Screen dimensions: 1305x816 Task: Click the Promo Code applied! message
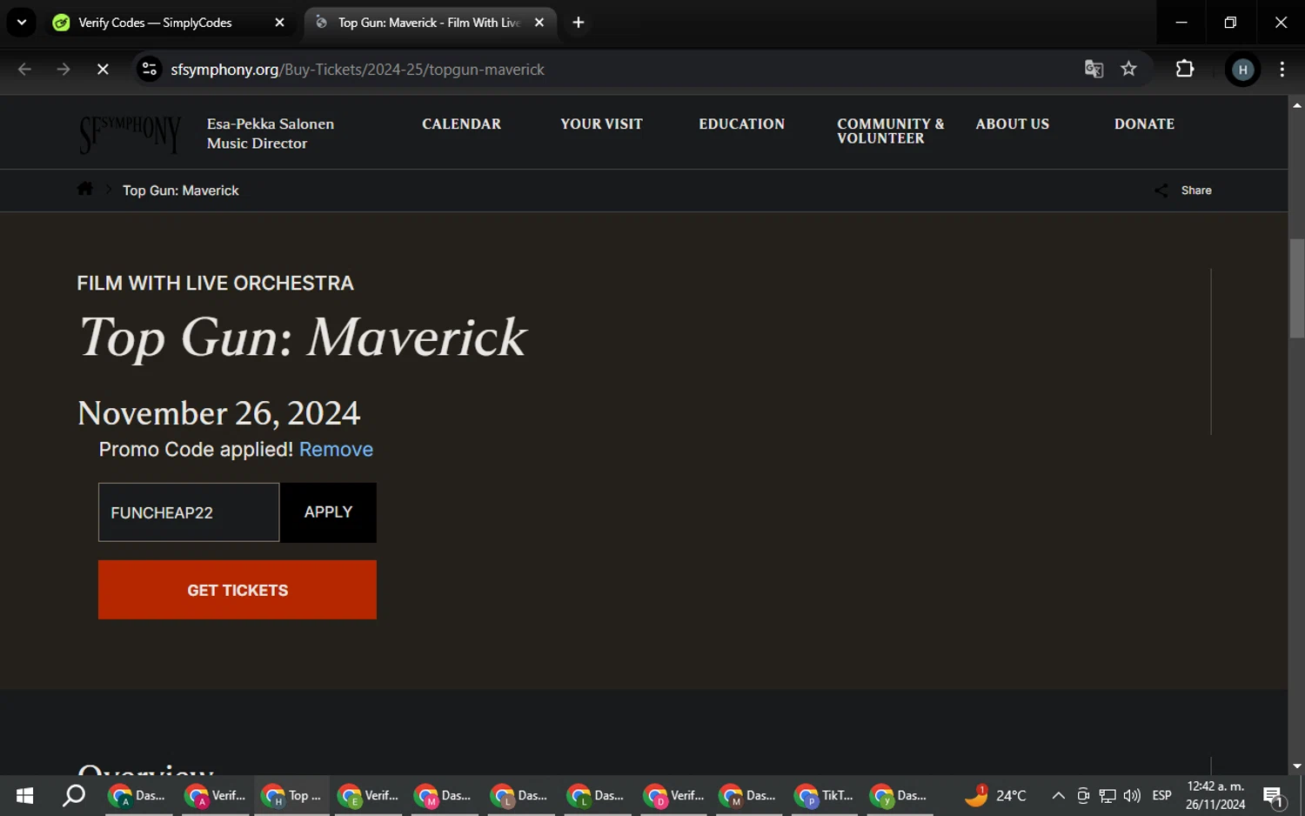click(196, 449)
